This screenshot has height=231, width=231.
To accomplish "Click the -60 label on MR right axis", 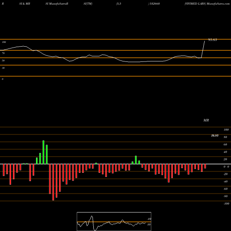I will pos(225,189).
